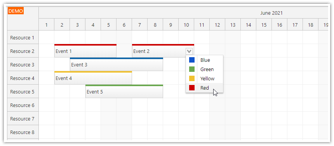Click the orange DEMO badge

pos(16,11)
